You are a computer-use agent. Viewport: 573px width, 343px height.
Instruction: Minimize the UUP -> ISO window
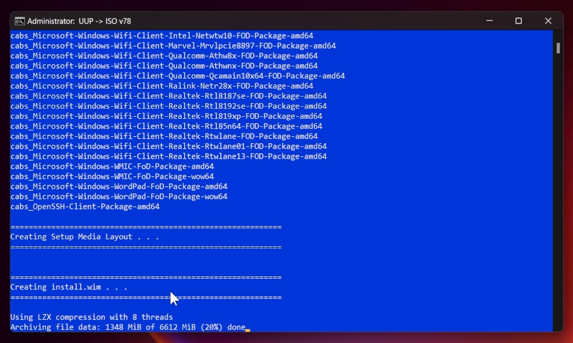pos(488,21)
